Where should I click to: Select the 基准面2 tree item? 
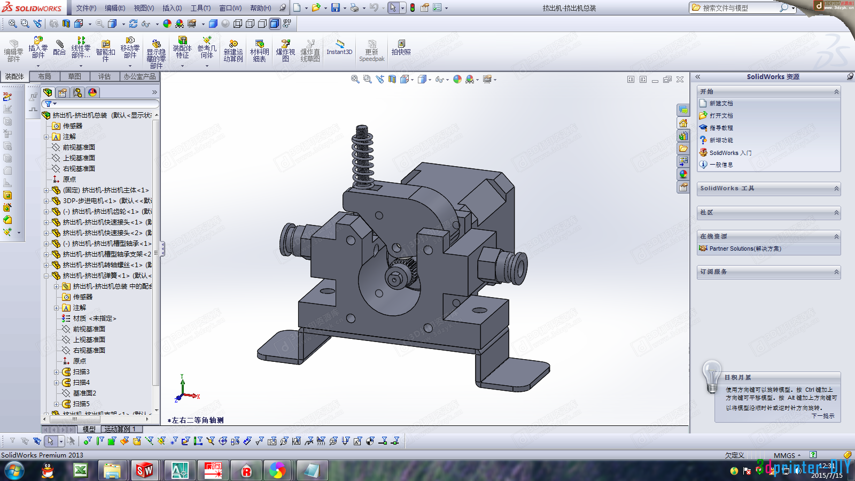[x=84, y=393]
